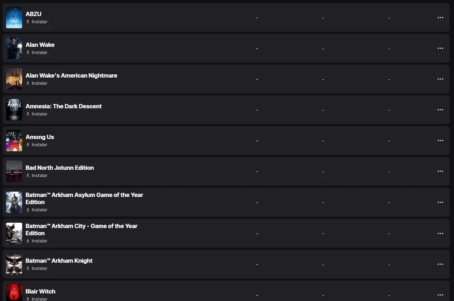This screenshot has height=301, width=454.
Task: Install Batman Arkham Knight
Action: click(x=36, y=268)
